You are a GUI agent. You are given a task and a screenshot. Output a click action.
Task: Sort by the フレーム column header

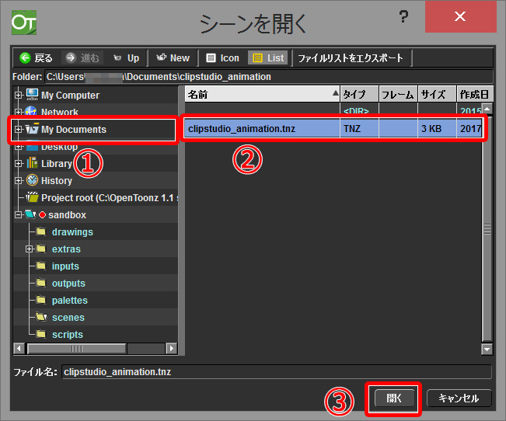click(x=398, y=94)
